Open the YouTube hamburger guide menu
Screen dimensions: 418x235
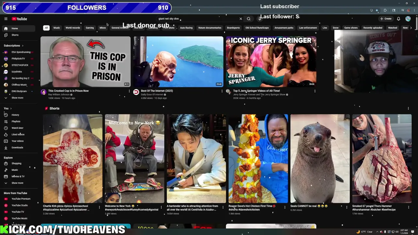click(x=6, y=19)
